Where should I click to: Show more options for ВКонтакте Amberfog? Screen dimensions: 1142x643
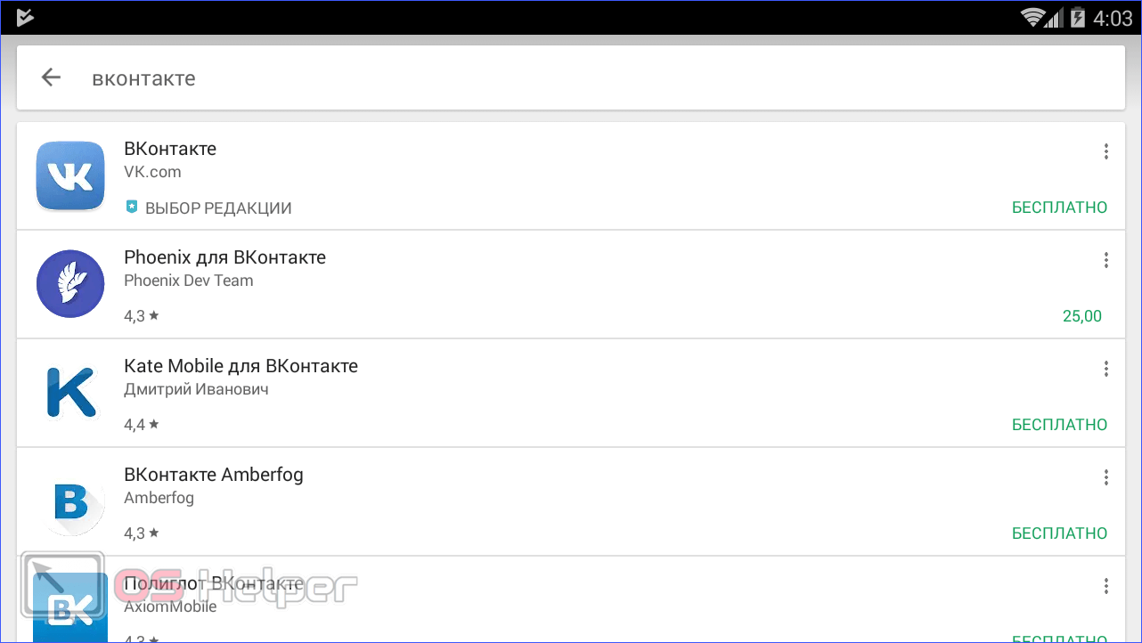click(x=1105, y=477)
